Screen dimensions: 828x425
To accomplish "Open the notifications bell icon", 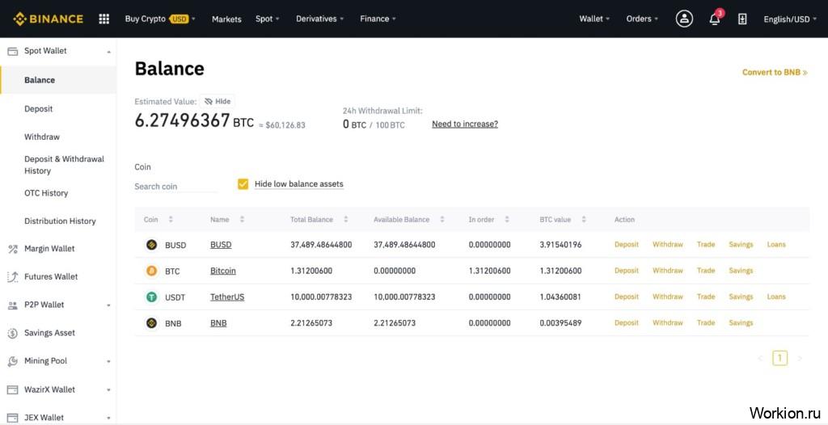I will point(715,19).
